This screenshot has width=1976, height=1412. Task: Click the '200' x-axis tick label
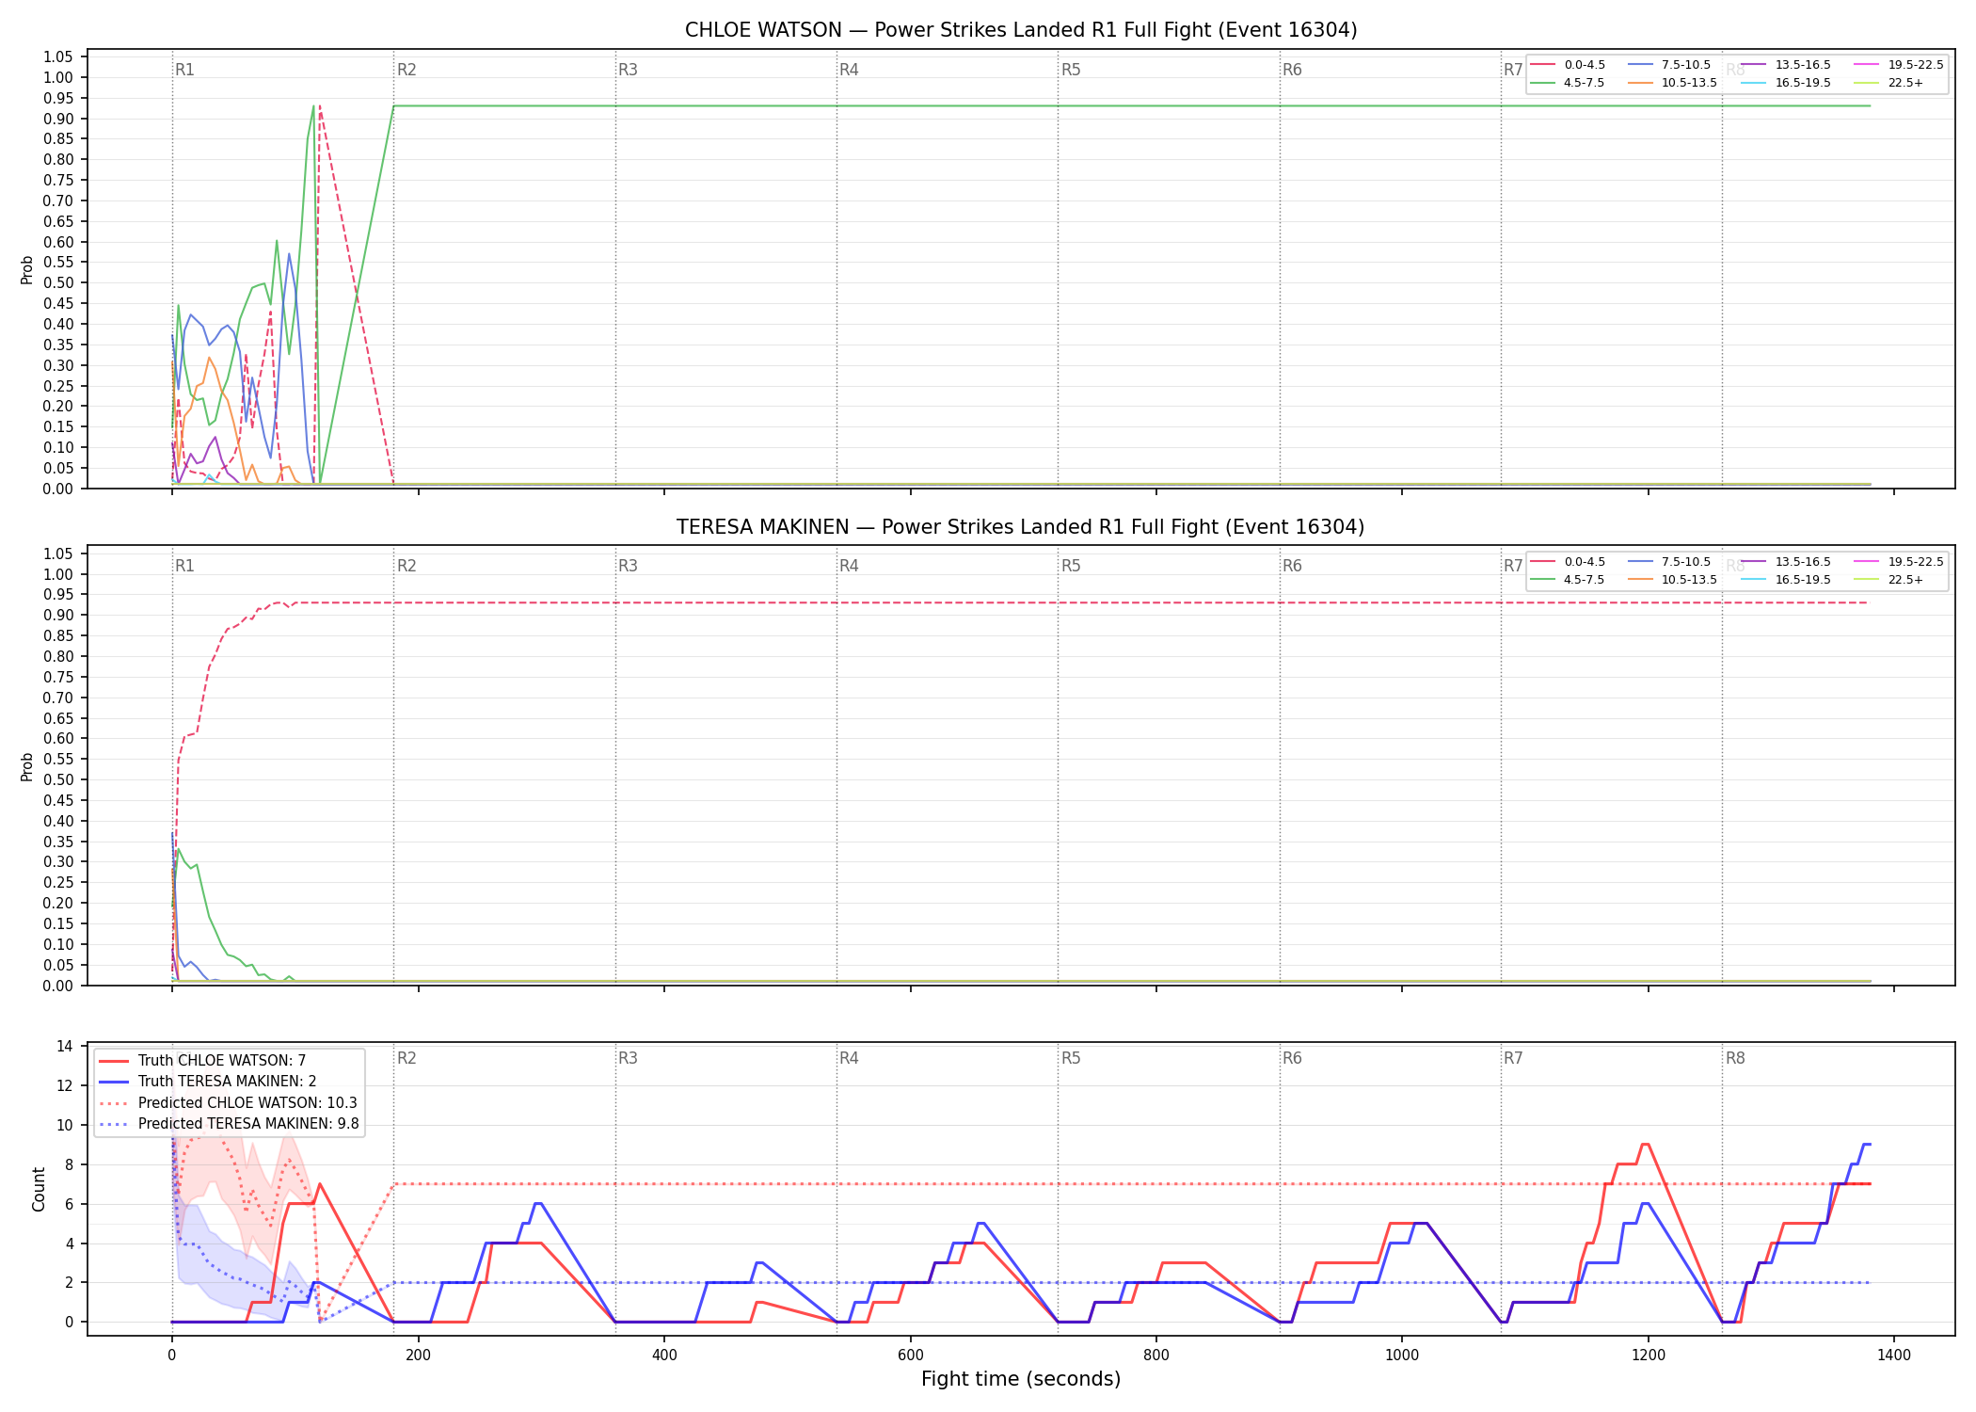(x=418, y=1356)
